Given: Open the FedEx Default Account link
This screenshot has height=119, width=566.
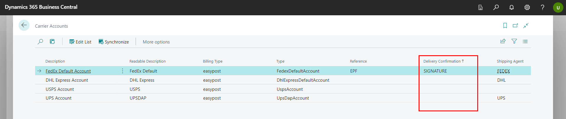Looking at the screenshot, I should coord(68,71).
